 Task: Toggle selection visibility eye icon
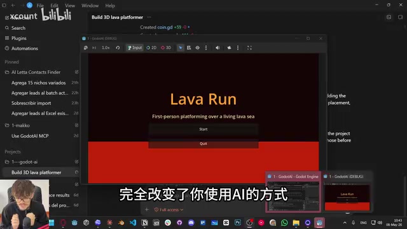[x=198, y=48]
